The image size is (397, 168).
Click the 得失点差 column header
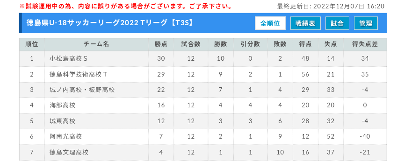point(365,44)
